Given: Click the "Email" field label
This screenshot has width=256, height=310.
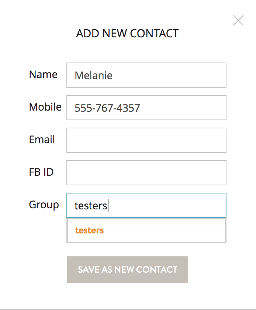Looking at the screenshot, I should pos(42,139).
